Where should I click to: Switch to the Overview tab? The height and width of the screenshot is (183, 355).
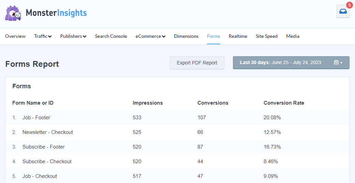point(15,36)
